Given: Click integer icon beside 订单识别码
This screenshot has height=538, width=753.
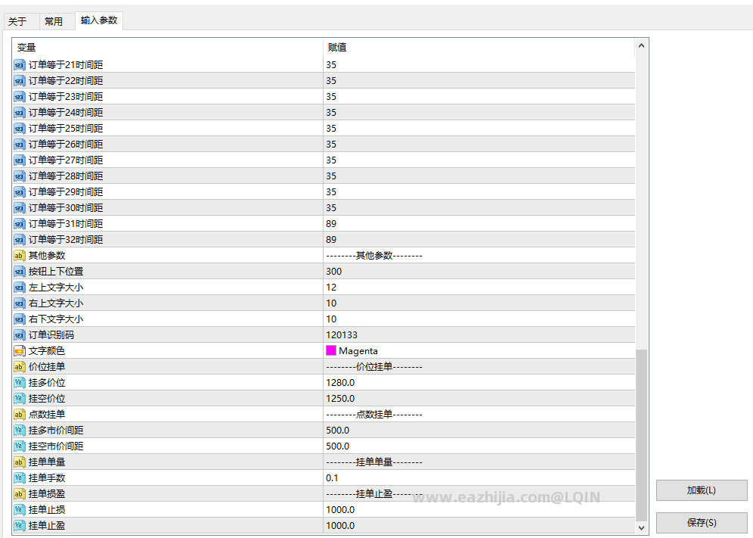Looking at the screenshot, I should coord(19,334).
